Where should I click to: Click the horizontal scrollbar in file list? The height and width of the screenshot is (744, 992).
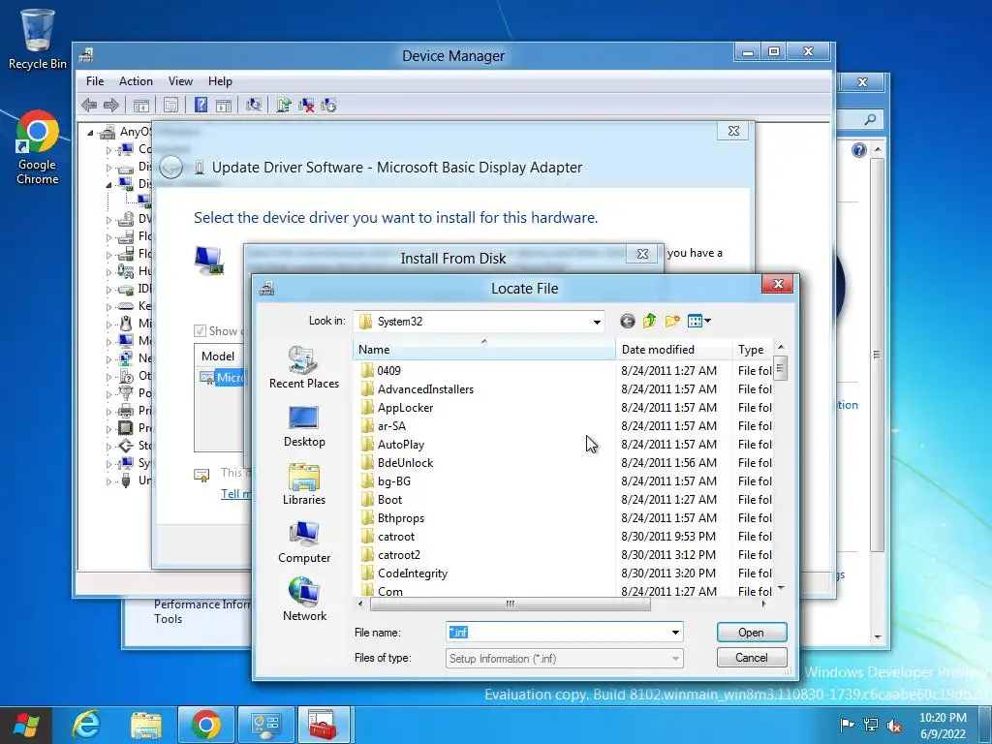pyautogui.click(x=510, y=604)
